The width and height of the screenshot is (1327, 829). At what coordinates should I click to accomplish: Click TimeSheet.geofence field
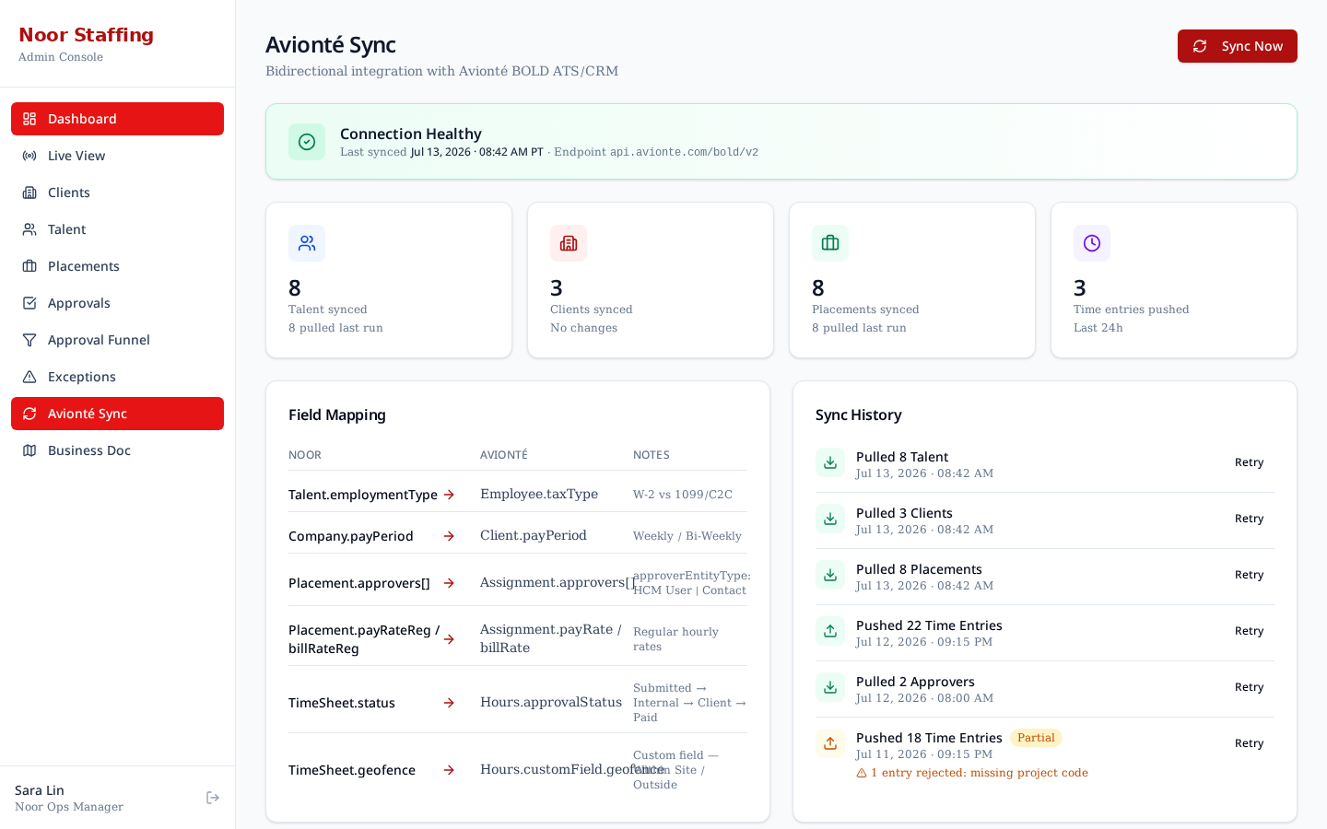tap(352, 770)
